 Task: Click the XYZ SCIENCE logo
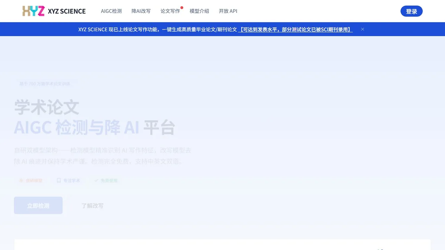54,11
